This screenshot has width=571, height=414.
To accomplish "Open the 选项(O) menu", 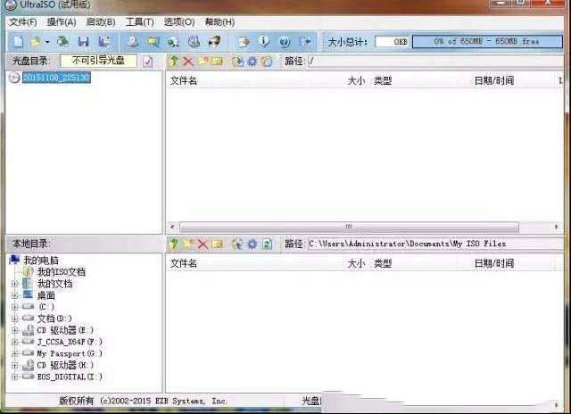I will (x=178, y=22).
